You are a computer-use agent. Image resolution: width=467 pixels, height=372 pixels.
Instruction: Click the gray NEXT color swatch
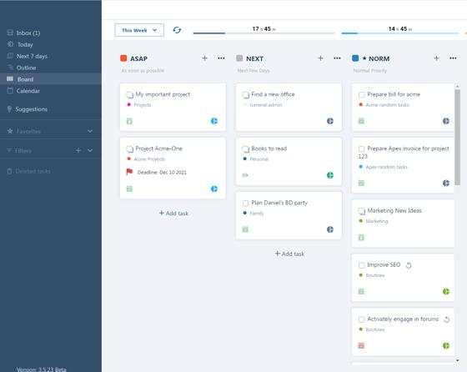pos(239,58)
